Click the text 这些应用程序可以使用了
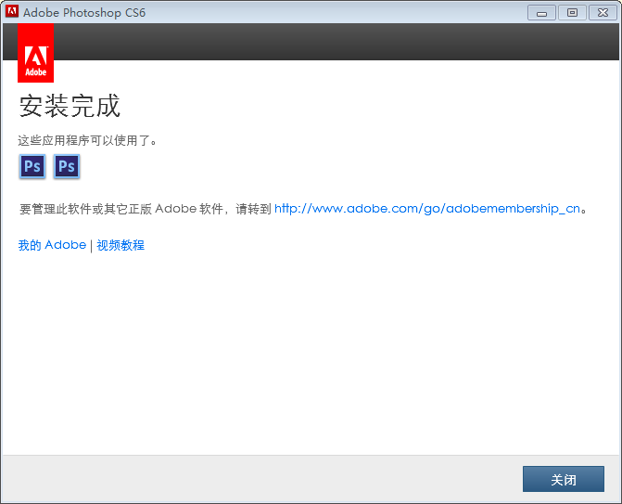Screen dimensions: 622x504 [x=87, y=140]
